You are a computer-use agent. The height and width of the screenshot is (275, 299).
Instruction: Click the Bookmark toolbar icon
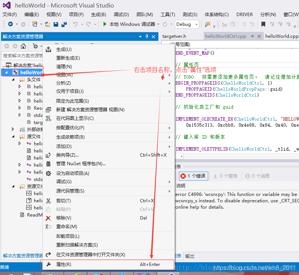pyautogui.click(x=263, y=24)
